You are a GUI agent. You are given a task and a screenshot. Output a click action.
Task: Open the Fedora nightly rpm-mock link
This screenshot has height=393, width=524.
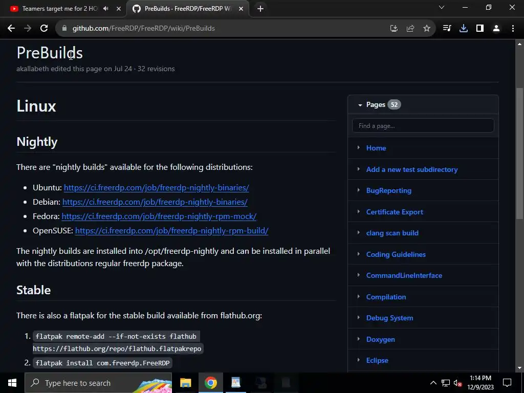pos(159,216)
